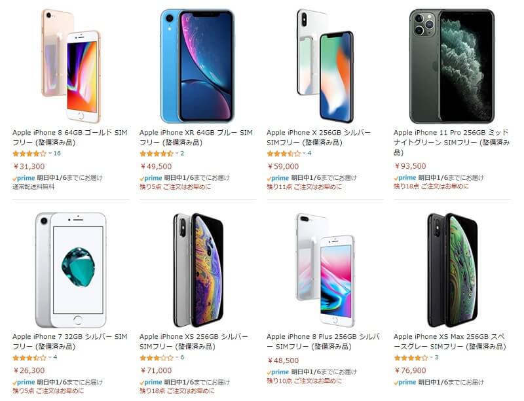This screenshot has width=524, height=401.
Task: Open the iPhone 11 Pro midnight green image
Action: pos(452,66)
